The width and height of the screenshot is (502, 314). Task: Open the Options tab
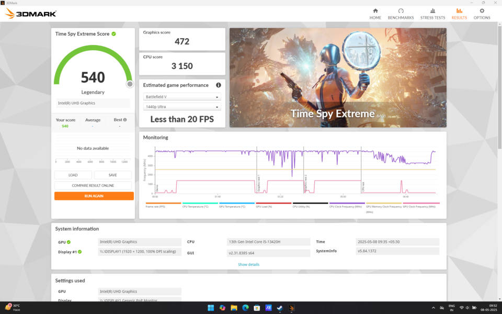click(x=482, y=14)
